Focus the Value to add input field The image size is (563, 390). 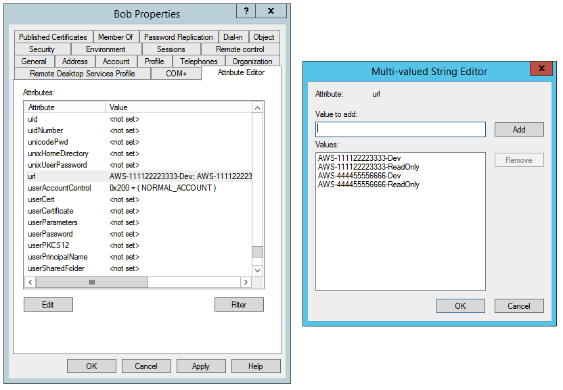pos(400,129)
